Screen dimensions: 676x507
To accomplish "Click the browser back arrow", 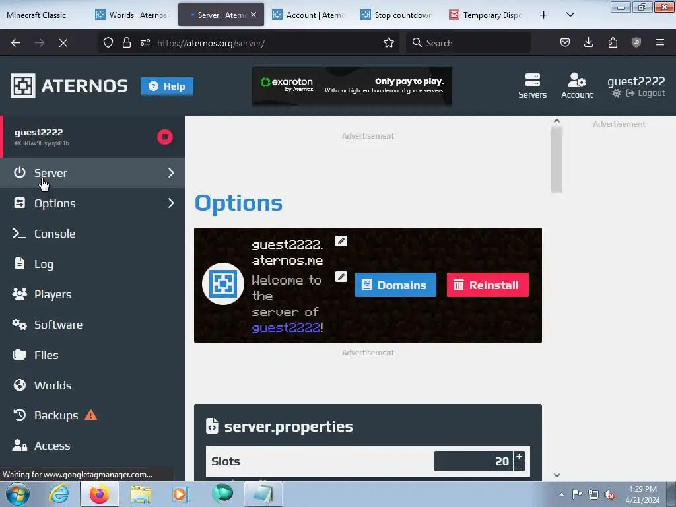I will click(x=16, y=43).
